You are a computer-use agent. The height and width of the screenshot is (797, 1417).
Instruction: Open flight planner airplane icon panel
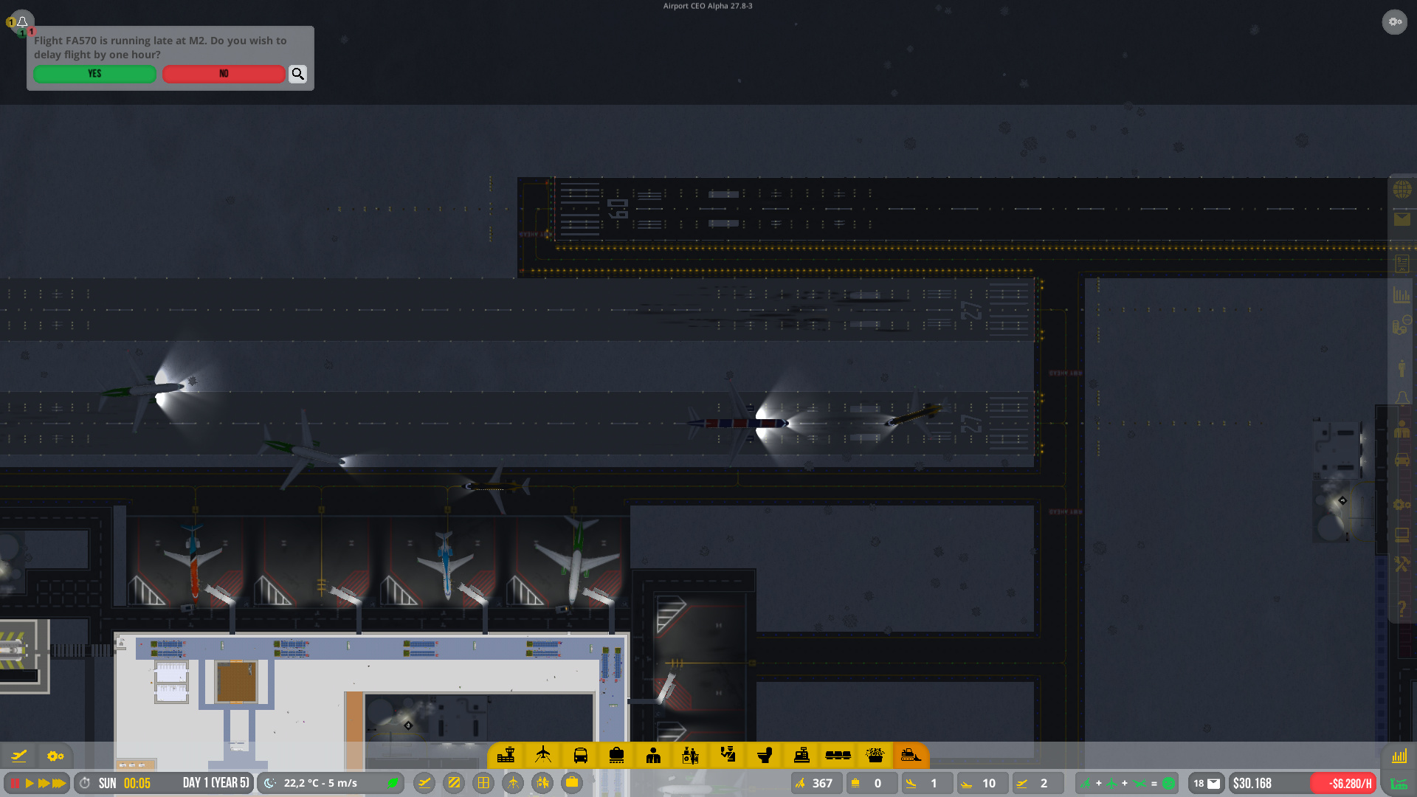click(x=19, y=756)
